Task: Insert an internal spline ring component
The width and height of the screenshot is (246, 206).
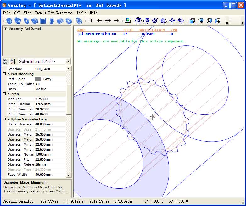Action: tap(69, 21)
